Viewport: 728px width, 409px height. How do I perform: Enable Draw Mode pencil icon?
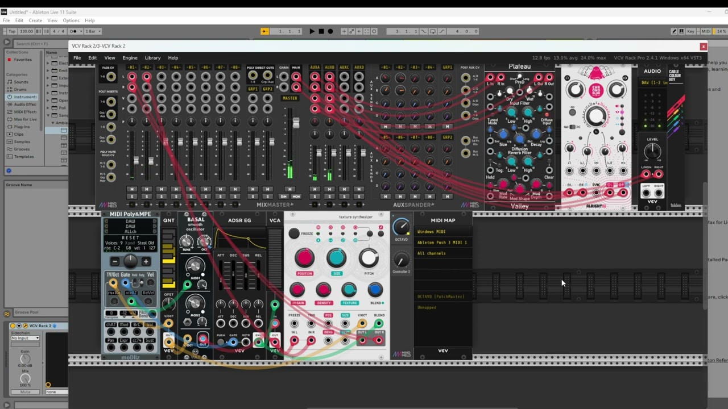674,31
